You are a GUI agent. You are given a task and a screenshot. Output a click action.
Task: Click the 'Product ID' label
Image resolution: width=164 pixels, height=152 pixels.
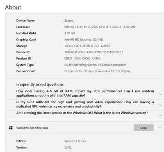[x=24, y=59]
